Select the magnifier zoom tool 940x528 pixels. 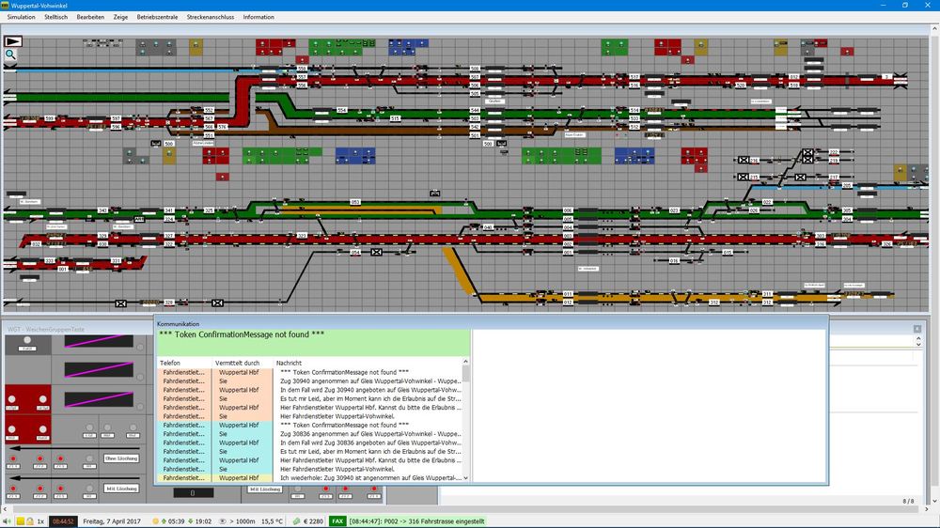(10, 54)
